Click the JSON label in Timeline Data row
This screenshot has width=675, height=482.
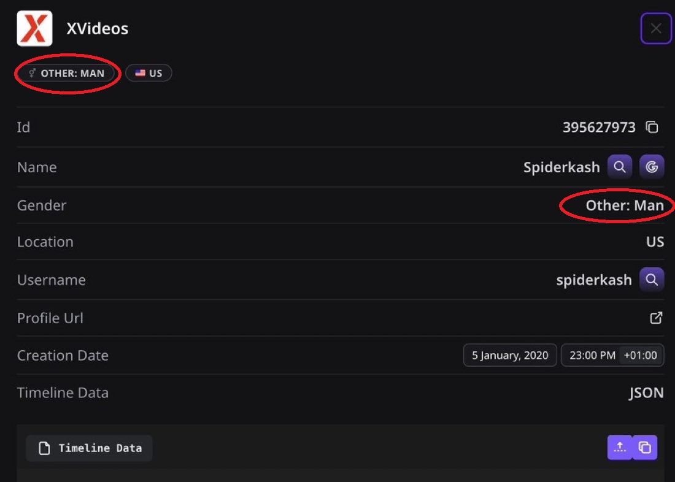646,393
